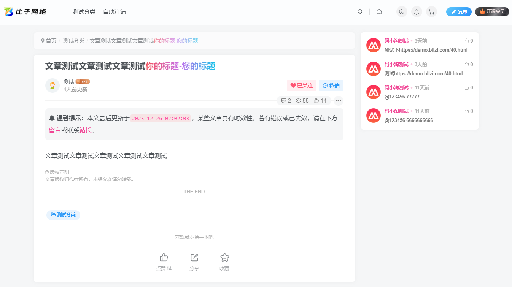Click the 开通会员 membership button

coord(492,12)
